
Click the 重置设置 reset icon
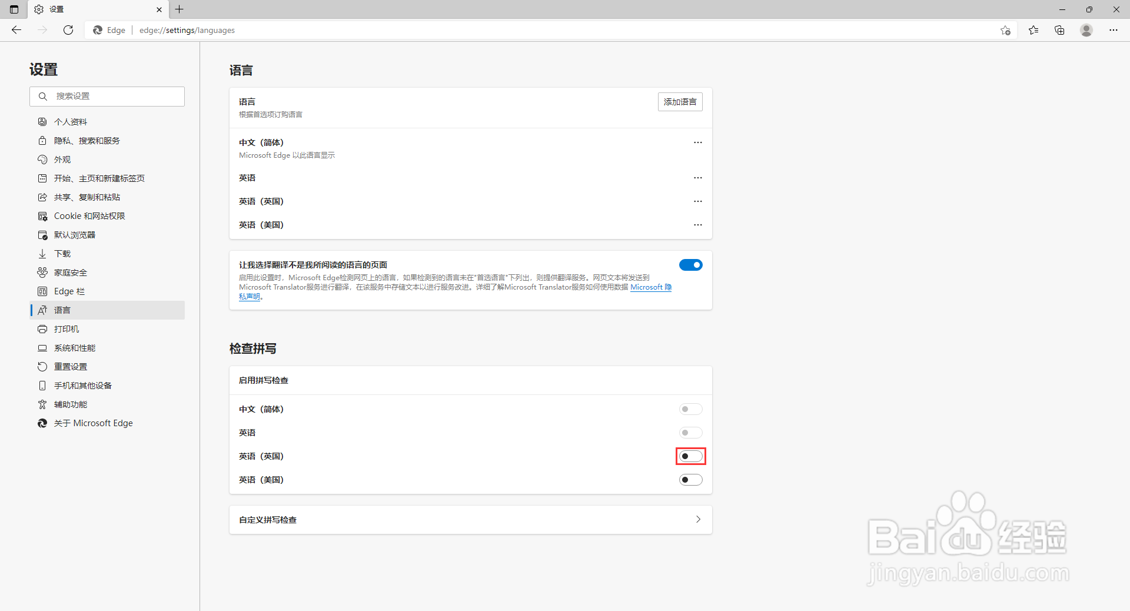42,367
